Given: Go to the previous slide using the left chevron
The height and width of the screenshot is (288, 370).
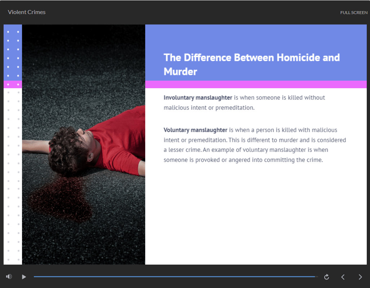Looking at the screenshot, I should (343, 277).
